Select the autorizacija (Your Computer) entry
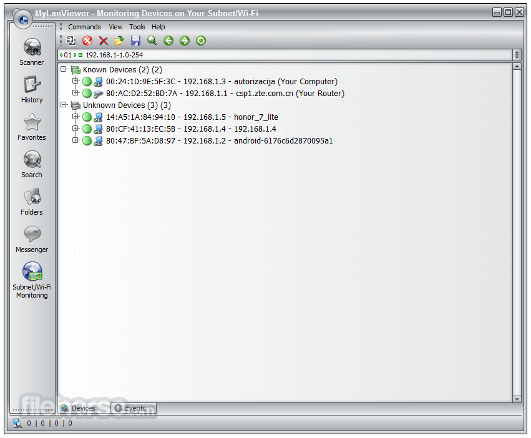The height and width of the screenshot is (438, 531). (222, 82)
